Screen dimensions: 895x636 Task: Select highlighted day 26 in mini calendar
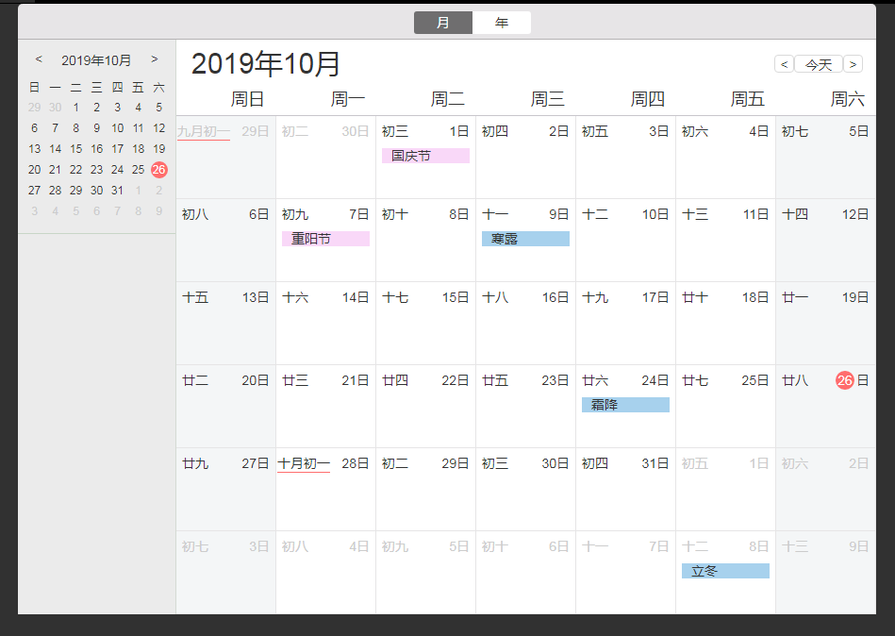[x=159, y=170]
